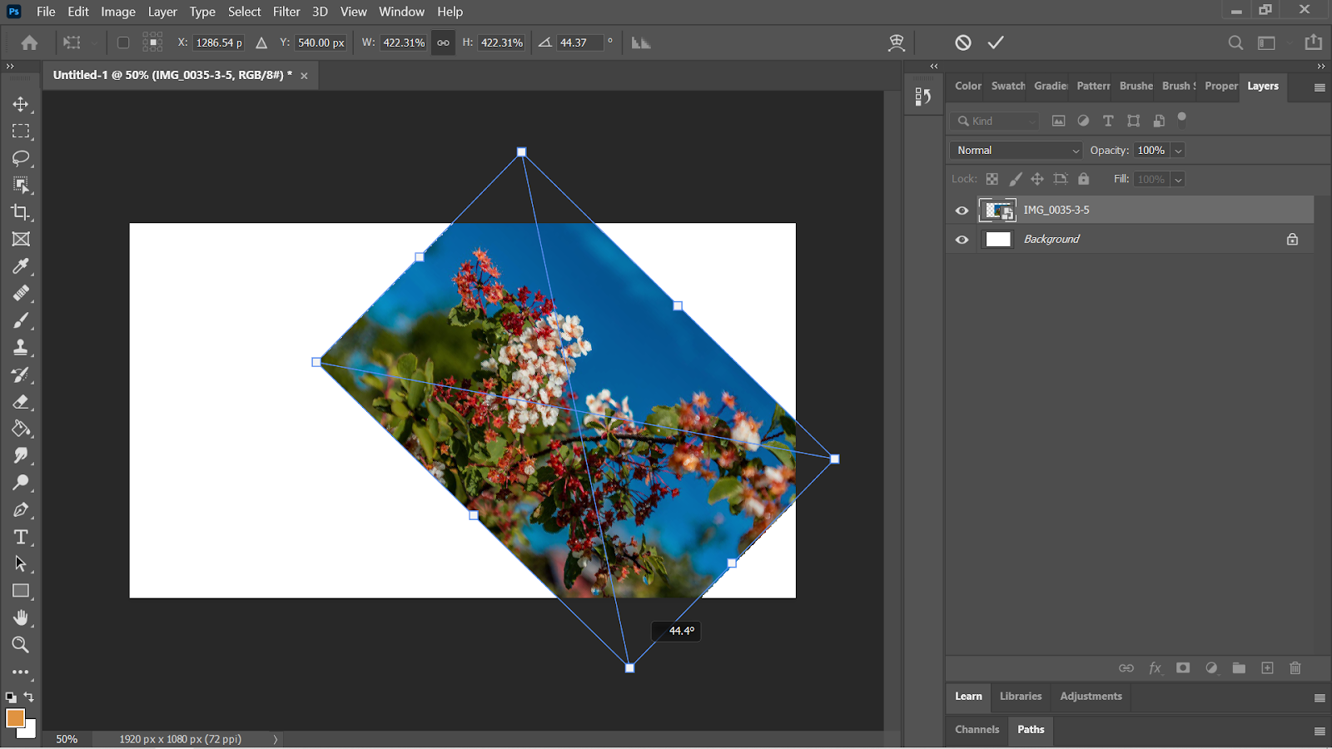Hide the IMG_0035-3-5 layer
This screenshot has width=1332, height=749.
tap(962, 211)
